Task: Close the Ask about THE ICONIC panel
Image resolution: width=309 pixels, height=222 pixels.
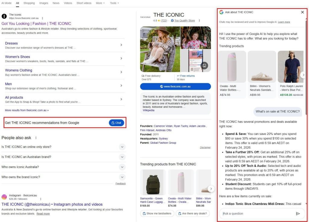Action: pyautogui.click(x=302, y=12)
